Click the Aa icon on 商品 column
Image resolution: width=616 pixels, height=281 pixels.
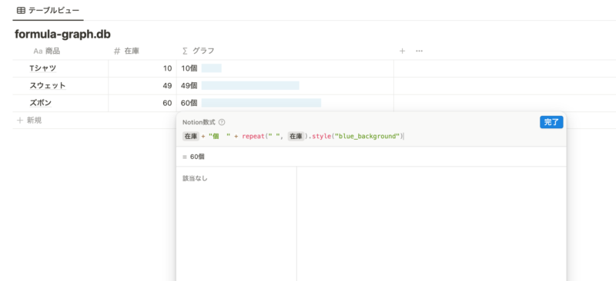click(x=38, y=51)
